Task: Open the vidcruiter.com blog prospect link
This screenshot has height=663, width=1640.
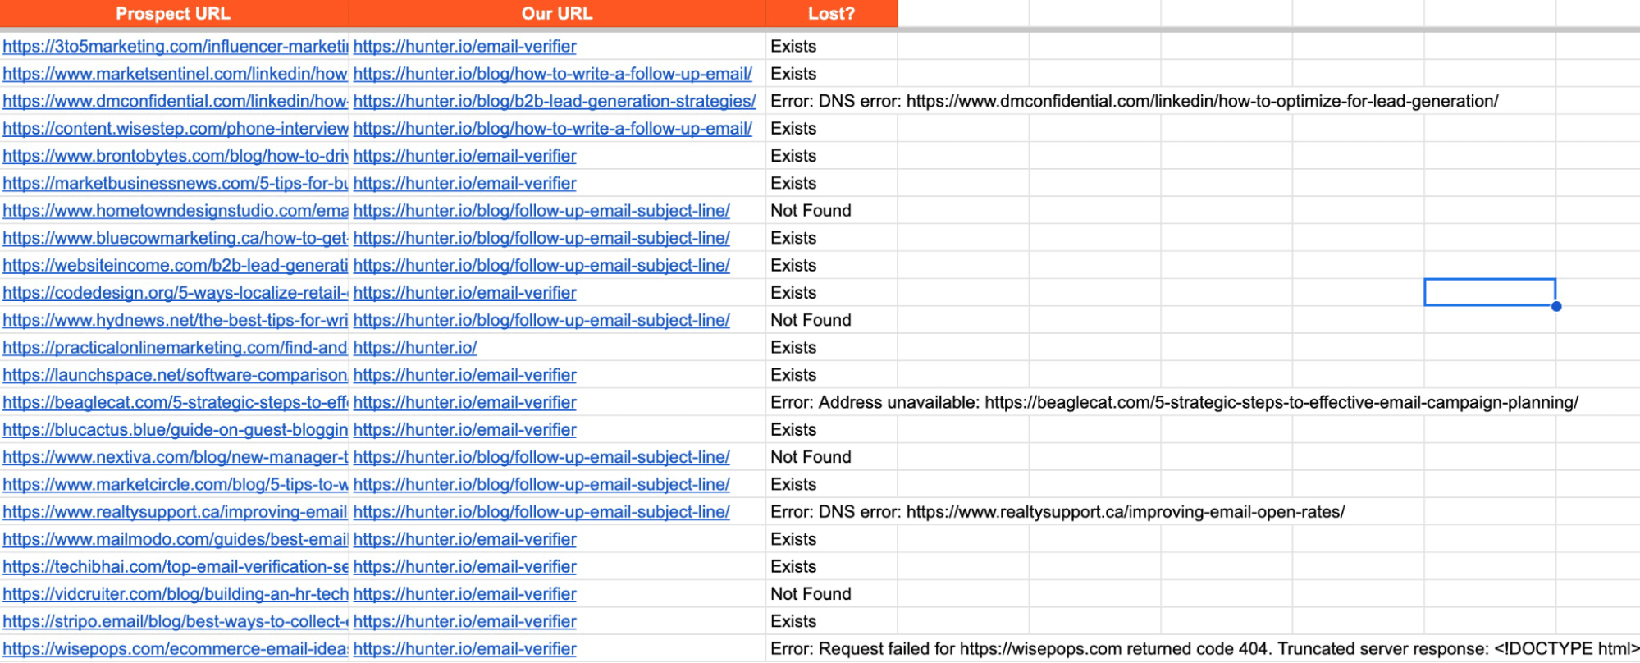Action: [x=175, y=594]
